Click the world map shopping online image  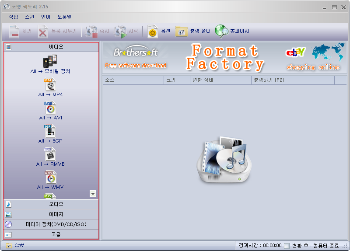pos(328,52)
